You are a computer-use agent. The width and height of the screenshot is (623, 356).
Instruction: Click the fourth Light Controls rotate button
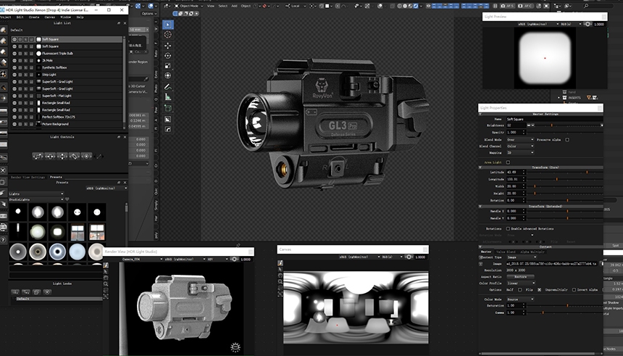75,157
